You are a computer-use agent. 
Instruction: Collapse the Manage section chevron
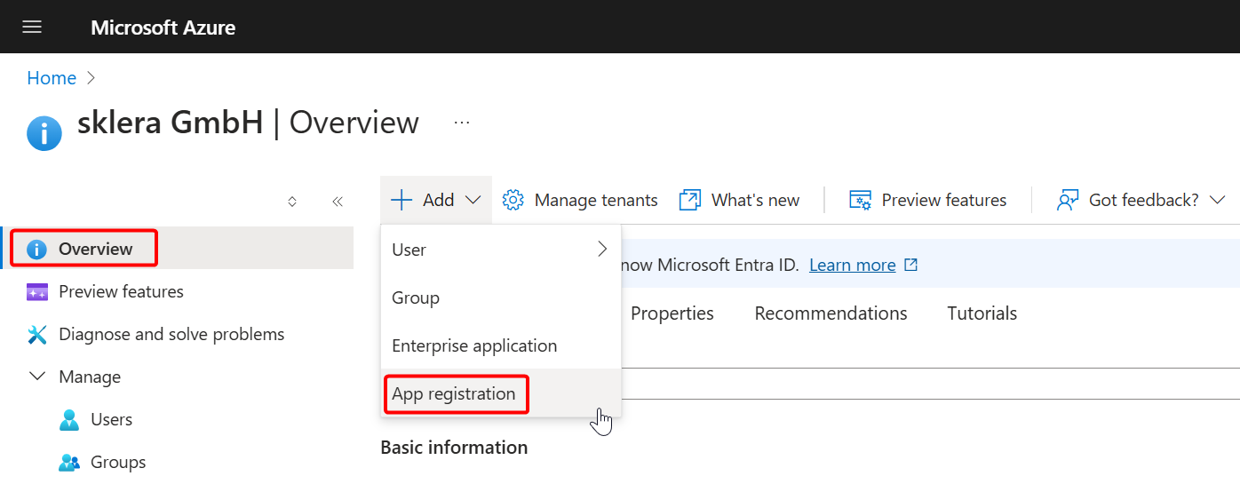click(37, 377)
